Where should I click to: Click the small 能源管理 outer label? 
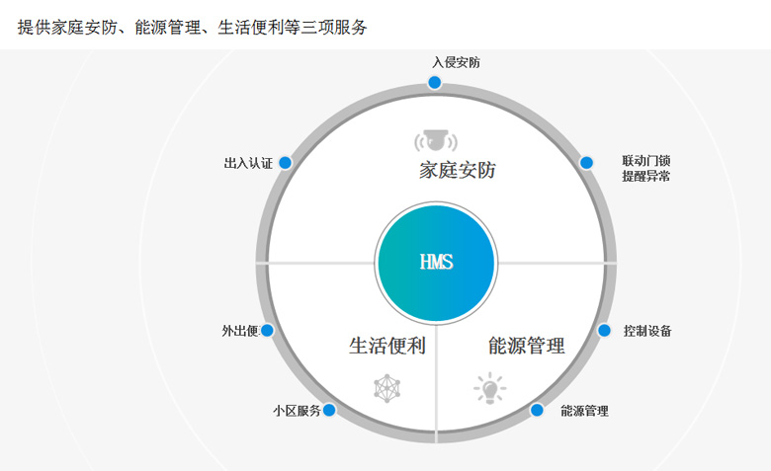tap(584, 411)
